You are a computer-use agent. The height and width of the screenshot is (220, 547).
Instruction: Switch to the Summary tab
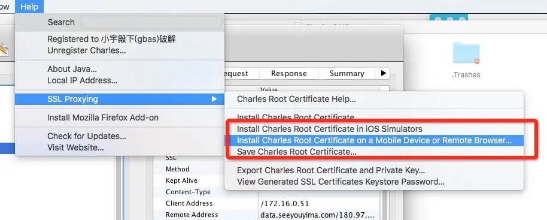[x=347, y=74]
